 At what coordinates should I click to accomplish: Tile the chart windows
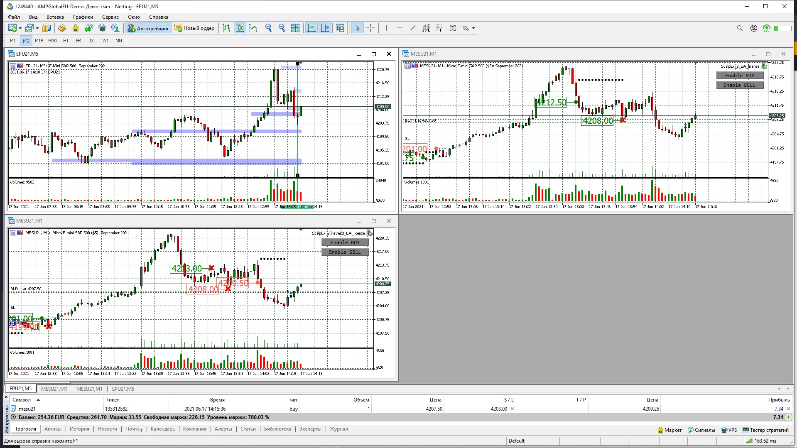point(295,28)
